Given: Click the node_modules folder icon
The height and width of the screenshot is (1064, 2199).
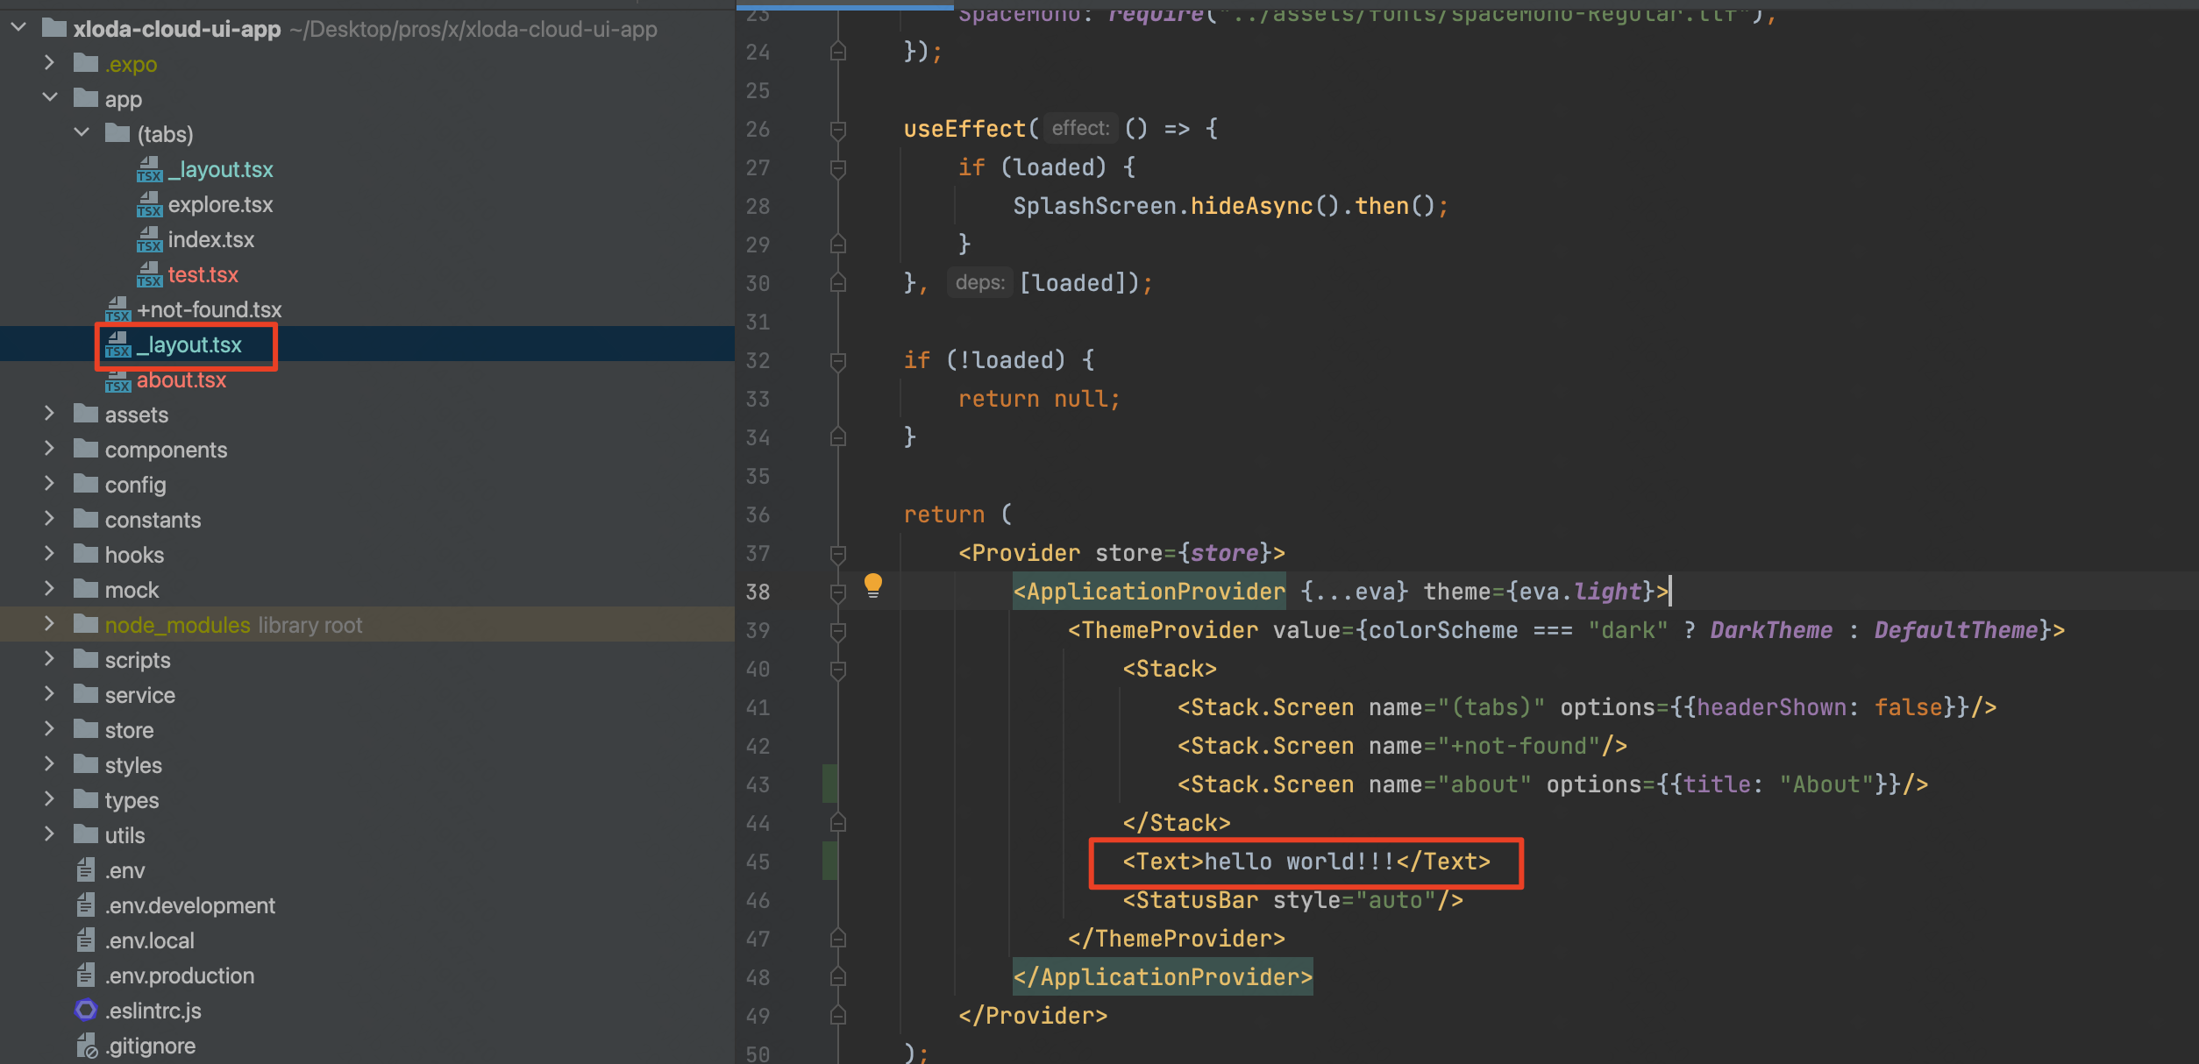Looking at the screenshot, I should tap(86, 625).
